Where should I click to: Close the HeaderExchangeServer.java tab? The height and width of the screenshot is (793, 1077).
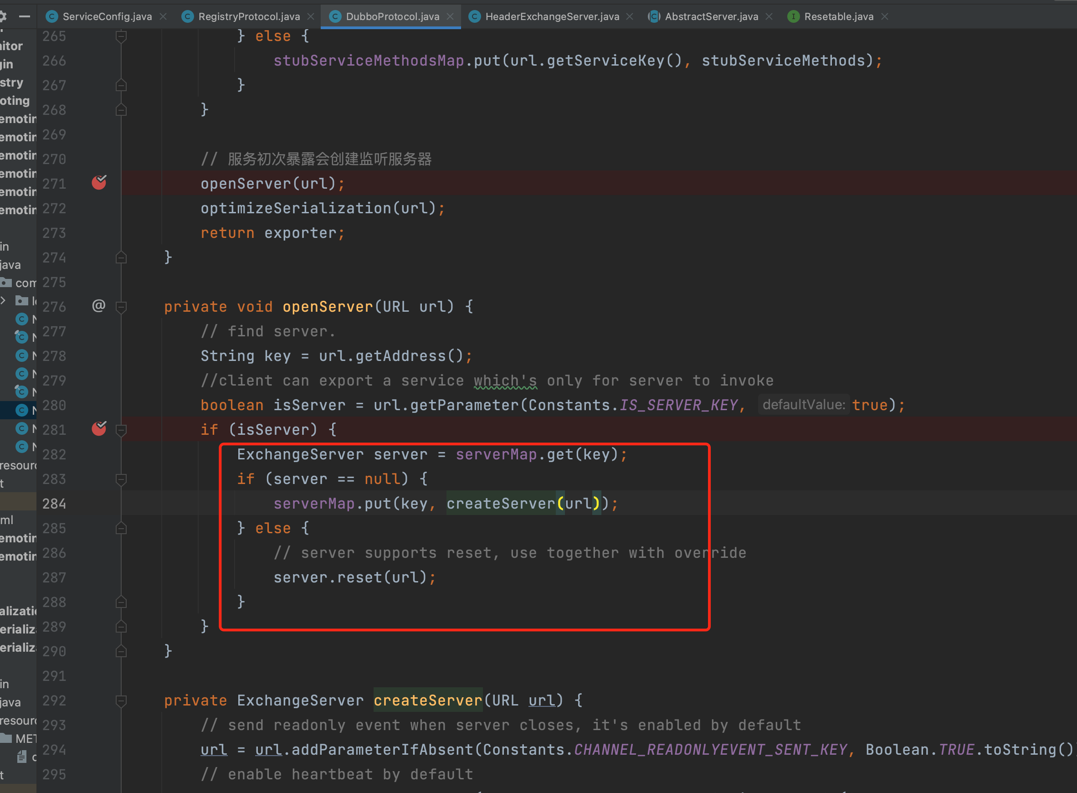coord(630,16)
